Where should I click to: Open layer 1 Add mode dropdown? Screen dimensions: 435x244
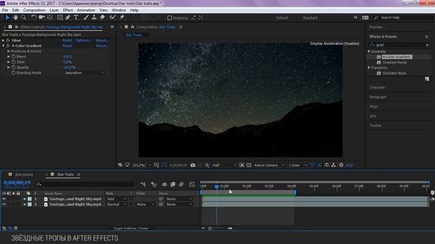click(116, 199)
